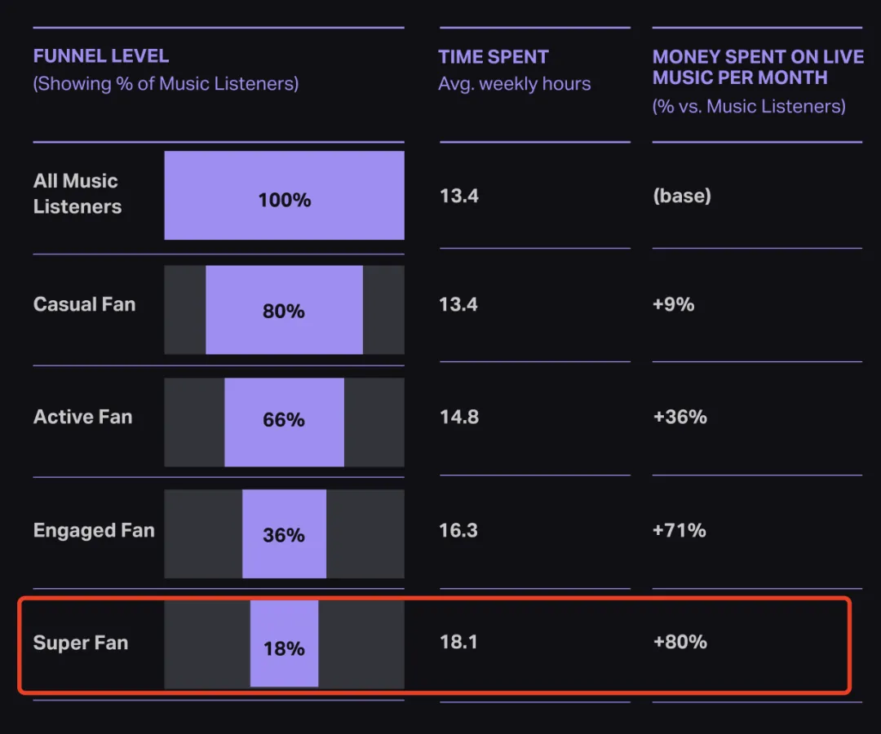
Task: Click the 14.8 weekly hours value
Action: pyautogui.click(x=459, y=418)
